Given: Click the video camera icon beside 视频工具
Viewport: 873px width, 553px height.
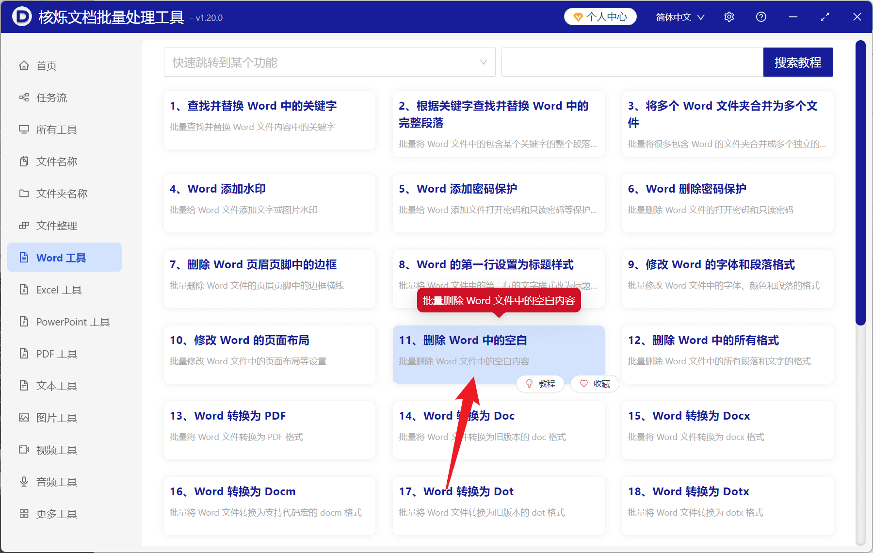Looking at the screenshot, I should tap(24, 450).
